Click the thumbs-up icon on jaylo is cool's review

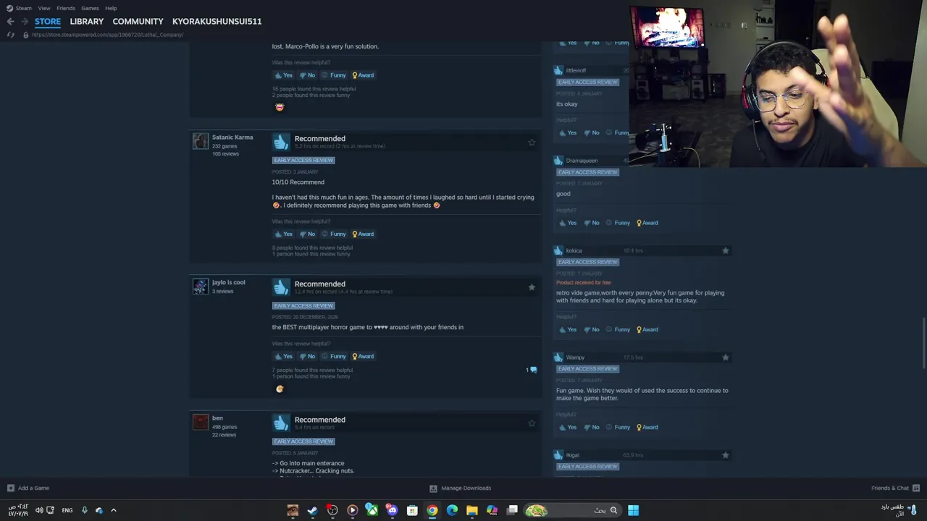pos(281,287)
